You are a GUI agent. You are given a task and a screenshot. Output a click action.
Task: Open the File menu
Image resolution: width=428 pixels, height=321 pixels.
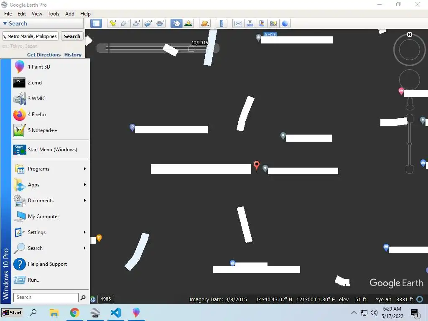(x=8, y=14)
